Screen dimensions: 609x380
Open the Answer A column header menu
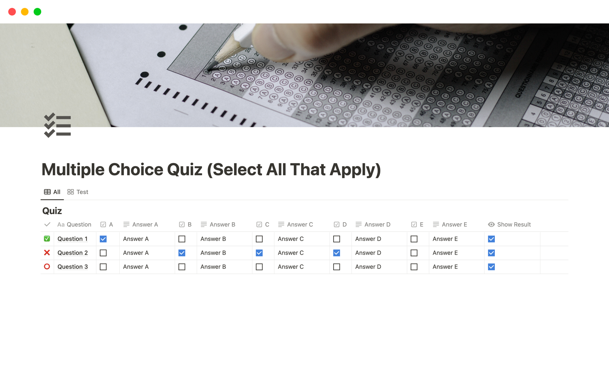pyautogui.click(x=145, y=225)
